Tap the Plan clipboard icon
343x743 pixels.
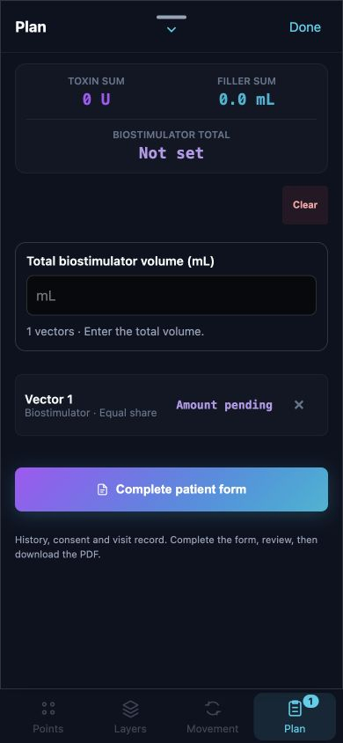295,709
